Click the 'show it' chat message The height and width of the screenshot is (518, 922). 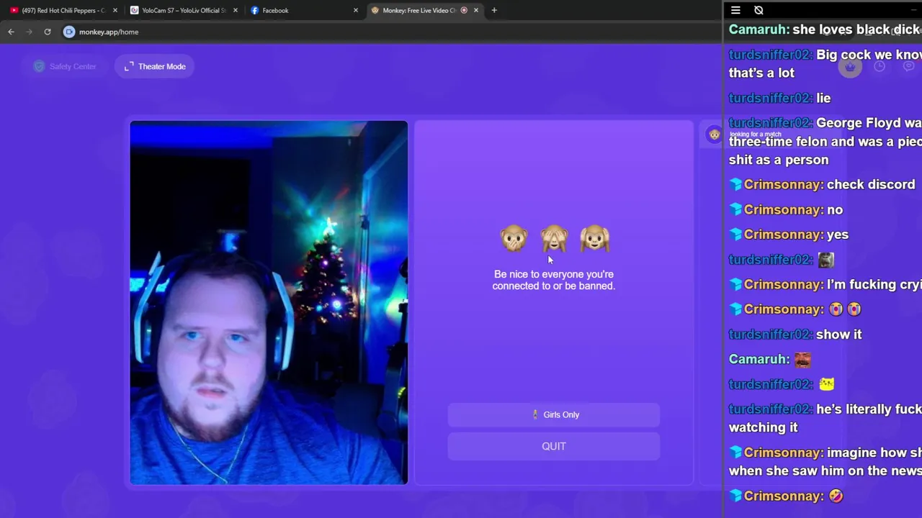coord(839,335)
